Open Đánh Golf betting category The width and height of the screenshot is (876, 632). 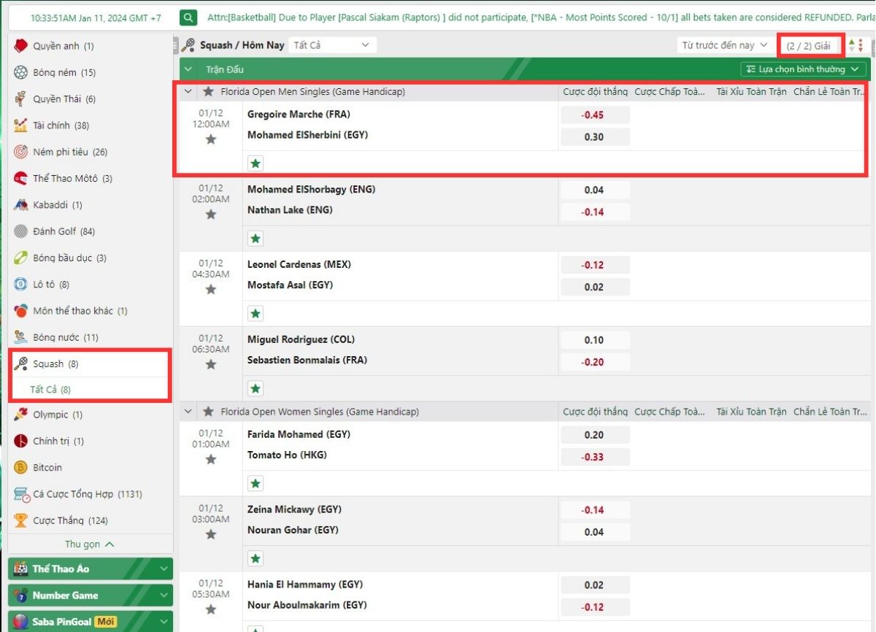click(54, 231)
